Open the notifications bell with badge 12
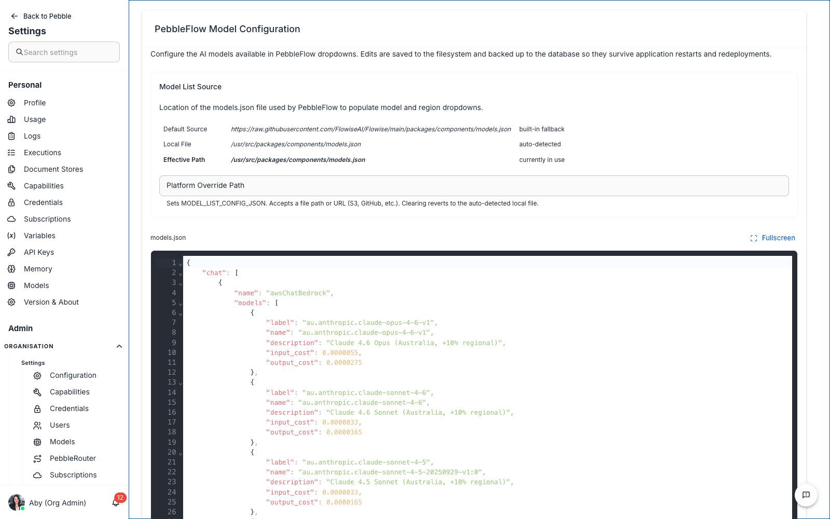This screenshot has height=519, width=830. (116, 502)
